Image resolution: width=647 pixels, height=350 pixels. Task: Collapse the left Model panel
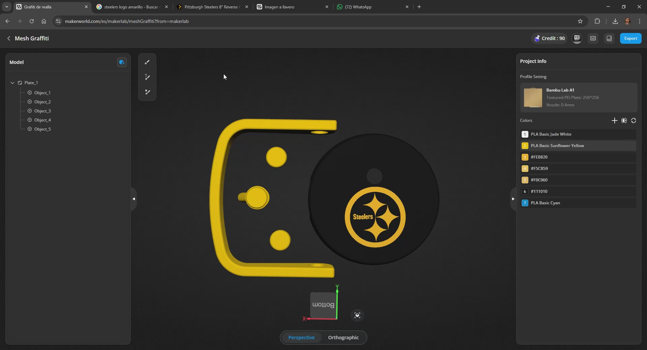coord(134,199)
